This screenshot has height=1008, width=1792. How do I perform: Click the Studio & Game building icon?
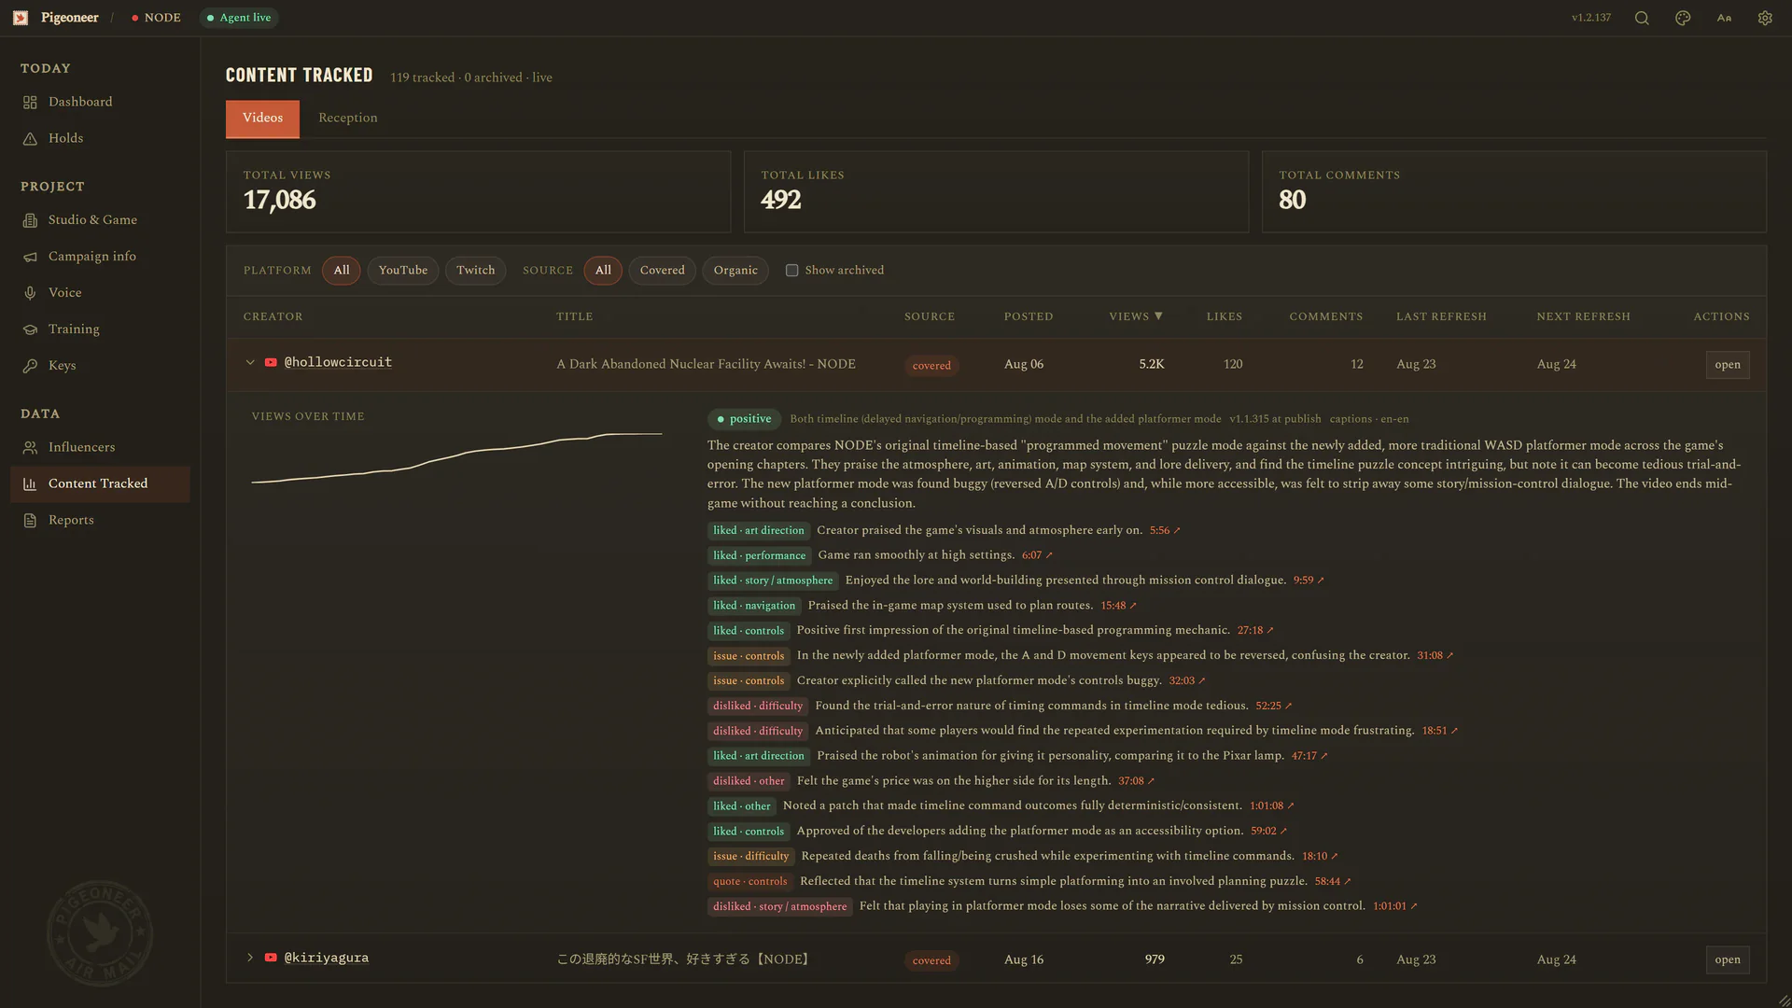(30, 220)
